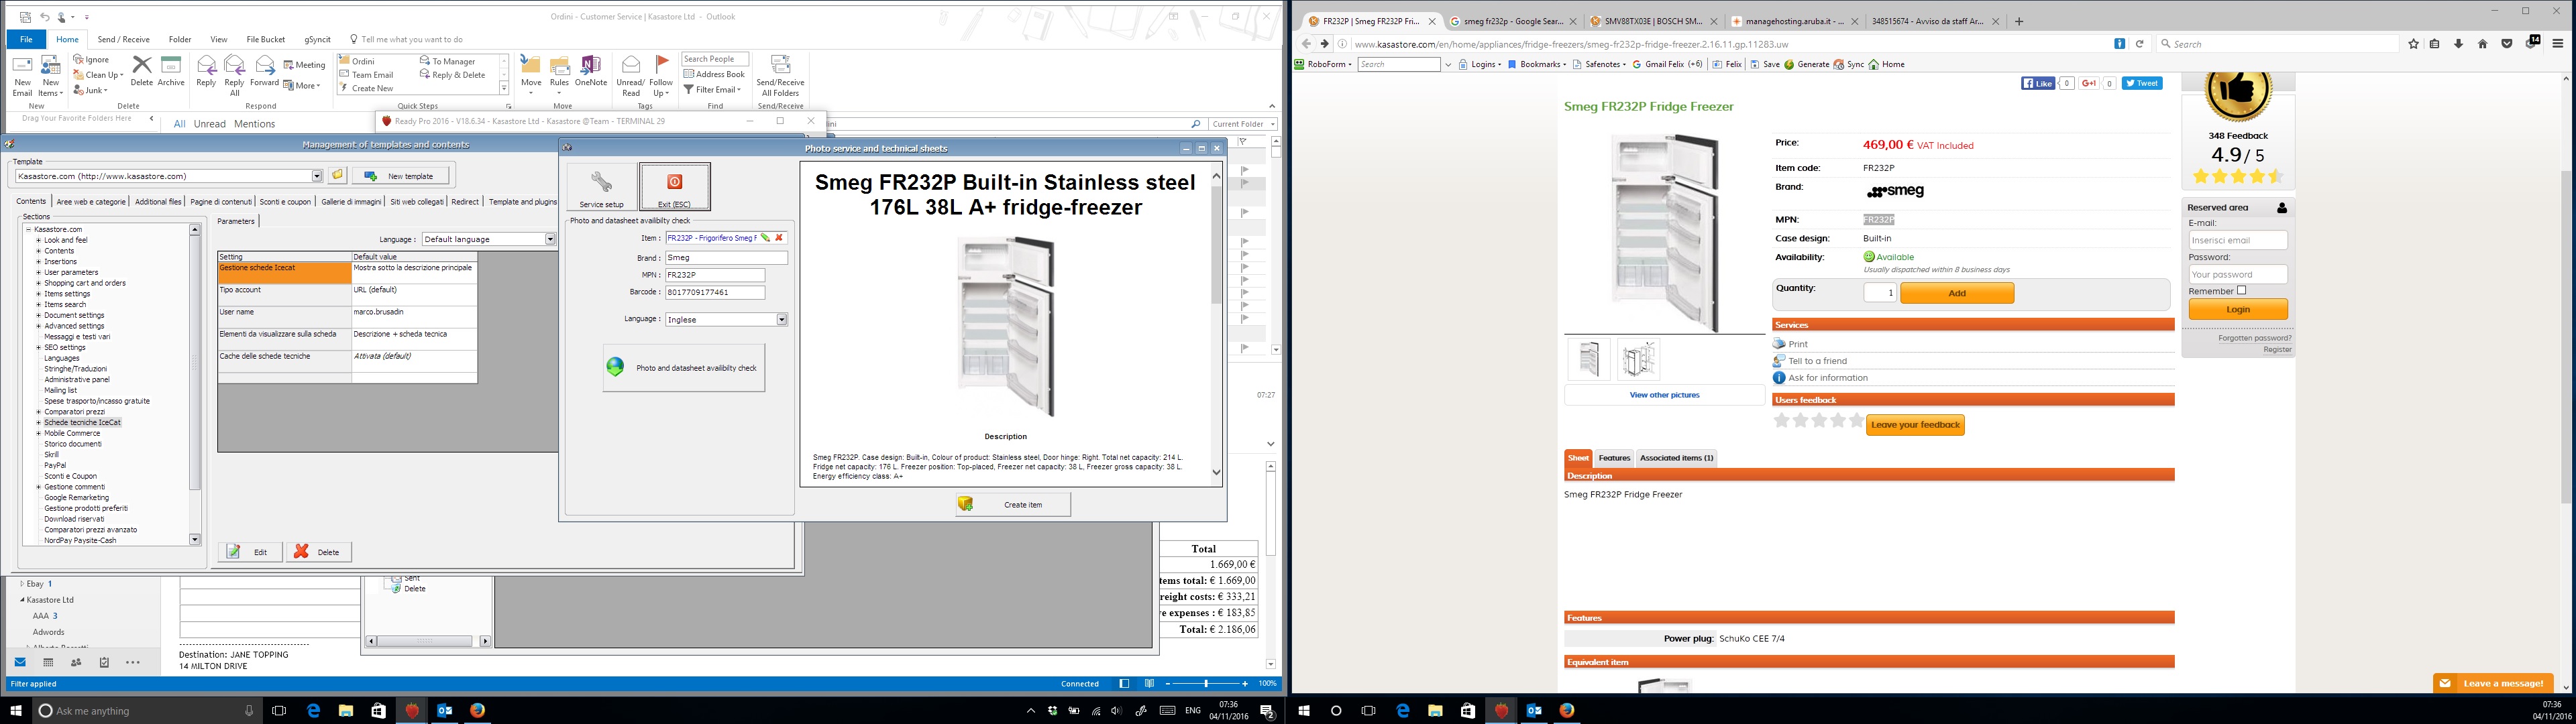2576x724 pixels.
Task: Open the Current Folder search scope dropdown
Action: click(1243, 124)
